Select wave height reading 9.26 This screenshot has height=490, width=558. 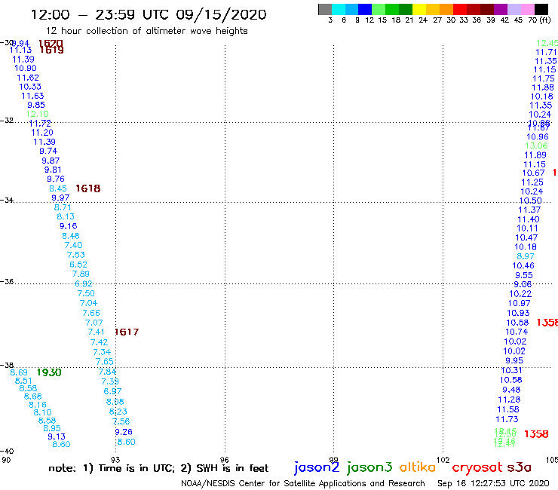pyautogui.click(x=124, y=432)
